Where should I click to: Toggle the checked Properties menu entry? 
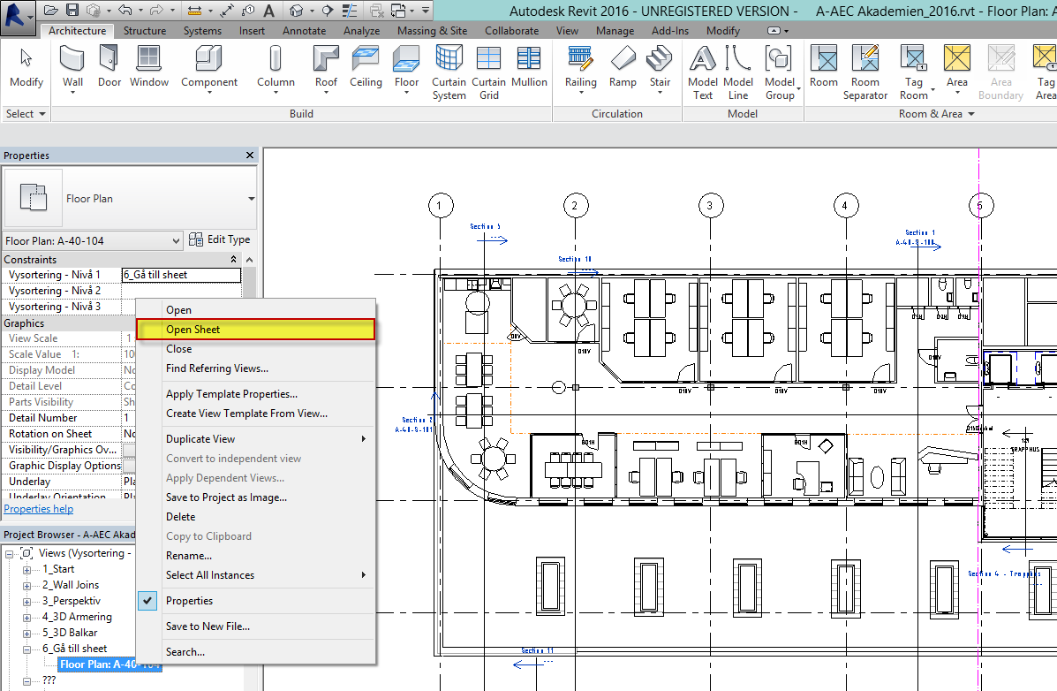click(256, 601)
